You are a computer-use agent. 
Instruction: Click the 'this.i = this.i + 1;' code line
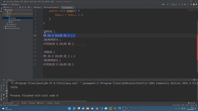[69, 15]
